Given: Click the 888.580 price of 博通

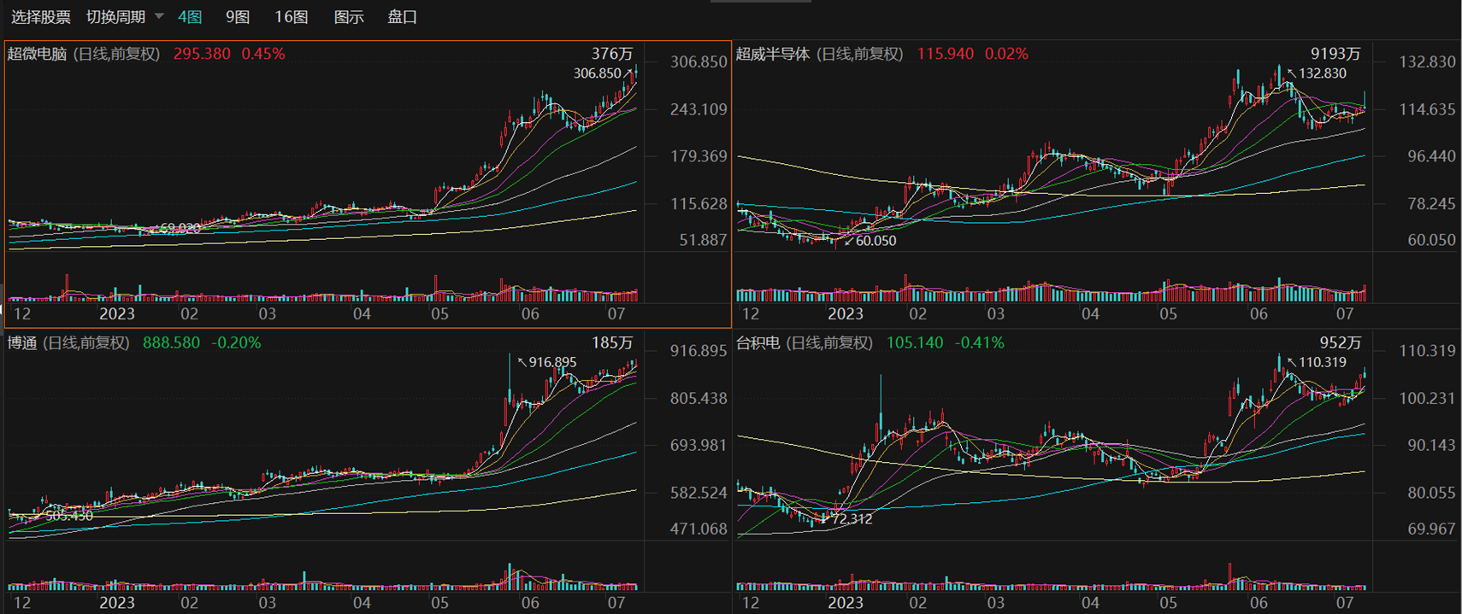Looking at the screenshot, I should pos(171,343).
